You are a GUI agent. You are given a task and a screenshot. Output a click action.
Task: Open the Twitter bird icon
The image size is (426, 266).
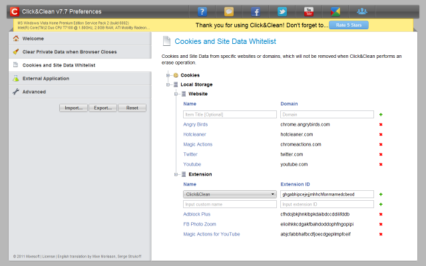[x=282, y=12]
